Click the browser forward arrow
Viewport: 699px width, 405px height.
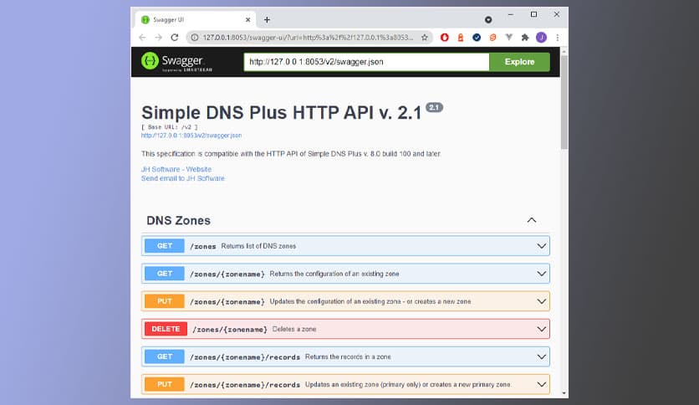coord(158,38)
